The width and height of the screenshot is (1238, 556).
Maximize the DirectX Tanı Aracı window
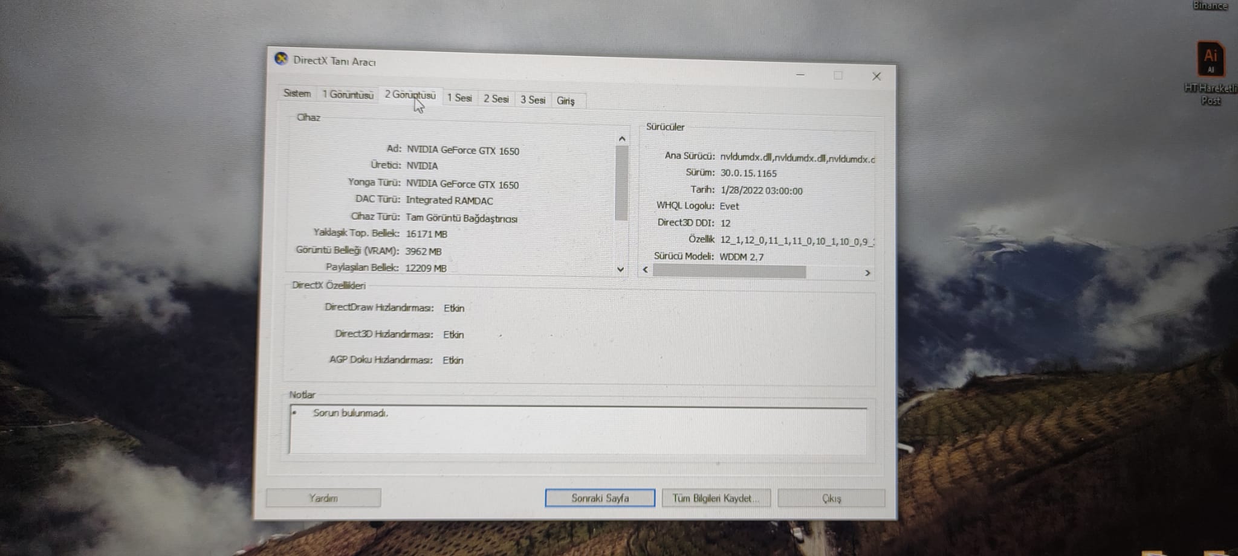tap(838, 75)
